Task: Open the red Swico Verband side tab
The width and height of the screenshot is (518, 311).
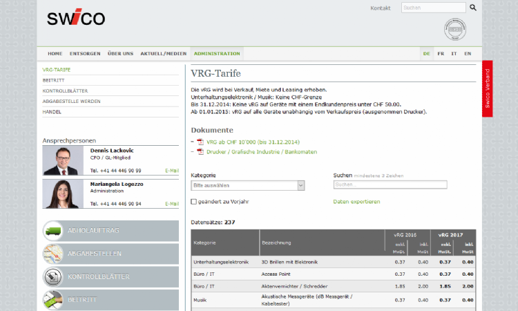Action: tap(488, 88)
